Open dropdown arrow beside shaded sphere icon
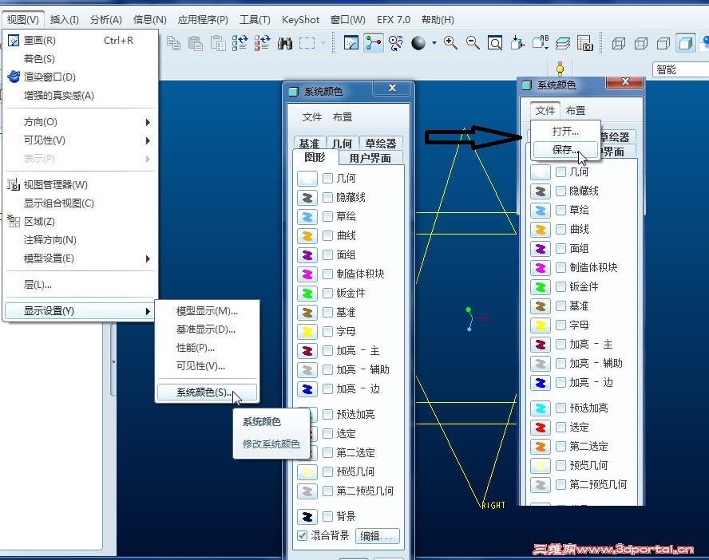Image resolution: width=709 pixels, height=560 pixels. [x=434, y=43]
